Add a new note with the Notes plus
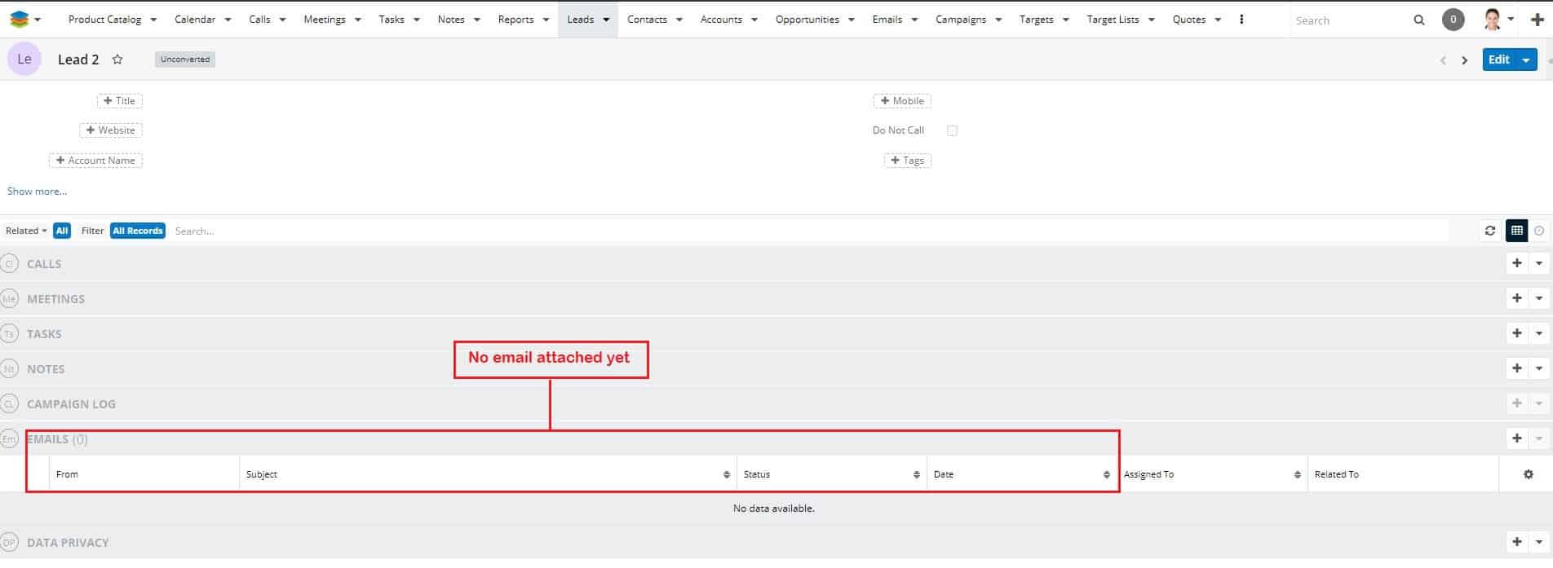 pos(1516,368)
